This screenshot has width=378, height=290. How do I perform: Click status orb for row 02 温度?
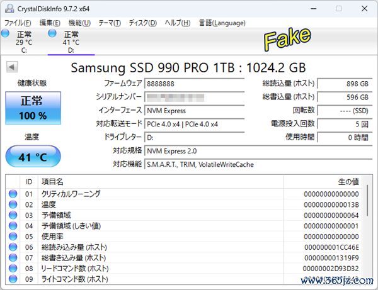(13, 204)
